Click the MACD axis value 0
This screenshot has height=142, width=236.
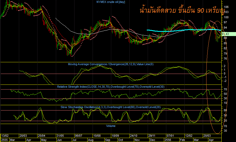pos(225,74)
